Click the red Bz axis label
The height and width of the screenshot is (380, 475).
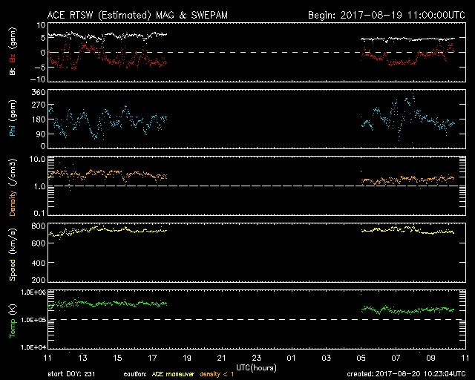(x=13, y=43)
